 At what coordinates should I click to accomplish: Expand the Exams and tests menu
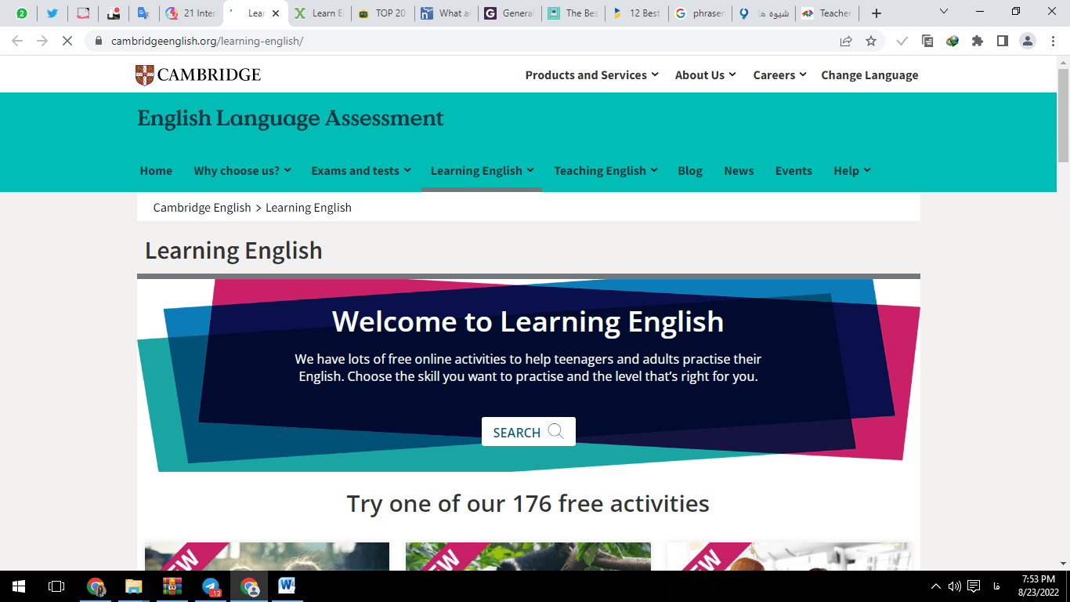[360, 171]
